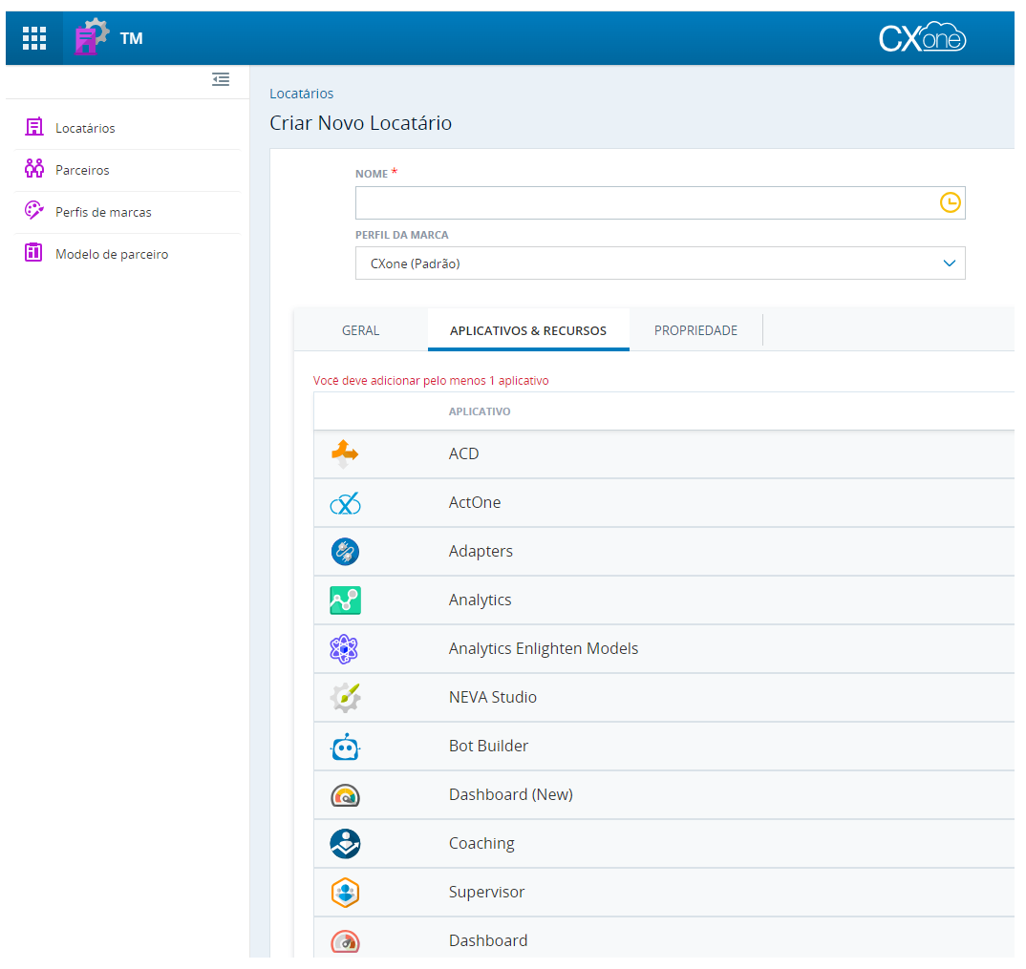The image size is (1026, 969).
Task: Click the Parceiros people icon
Action: pos(34,169)
